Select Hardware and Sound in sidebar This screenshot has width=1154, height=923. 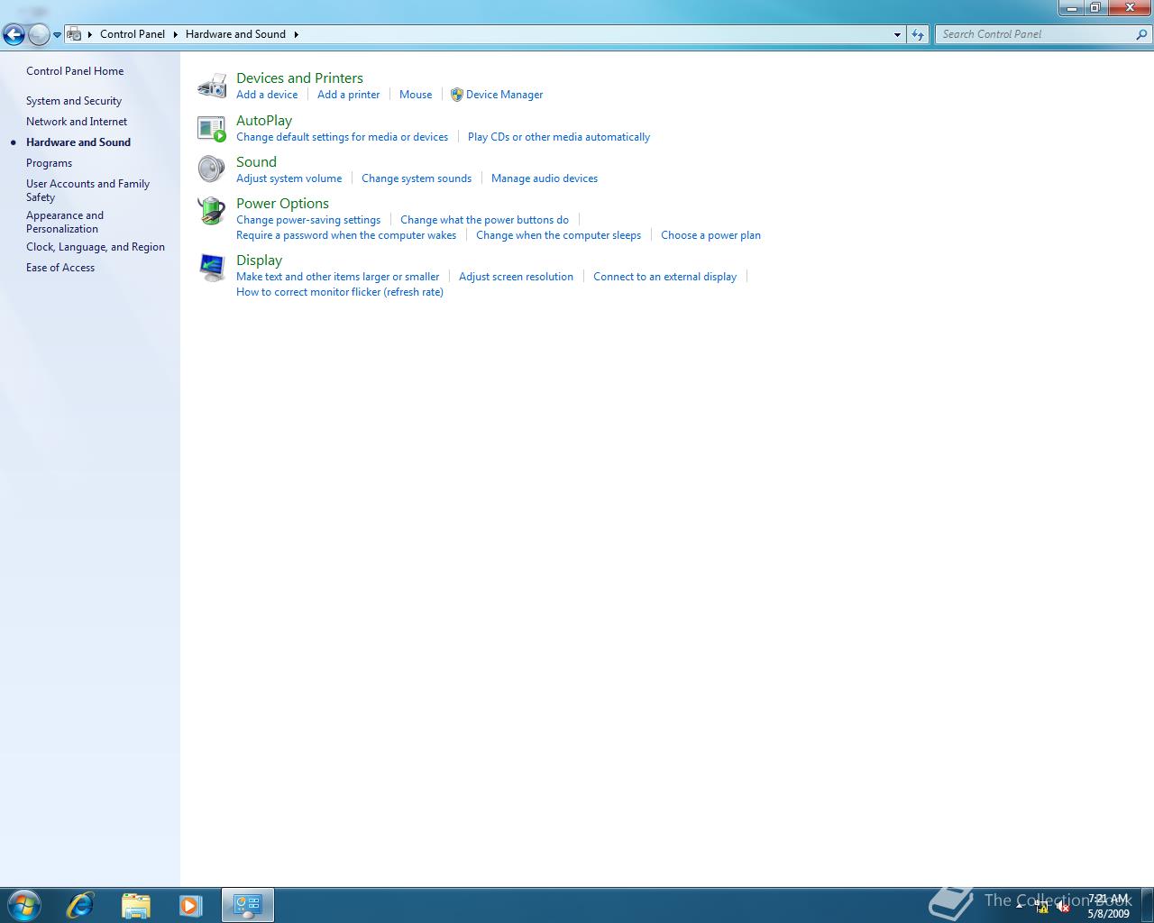(78, 142)
